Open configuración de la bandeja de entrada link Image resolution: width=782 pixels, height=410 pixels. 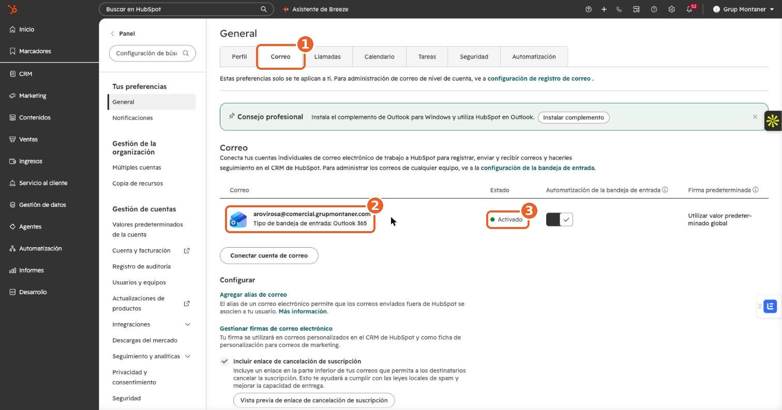pyautogui.click(x=538, y=168)
